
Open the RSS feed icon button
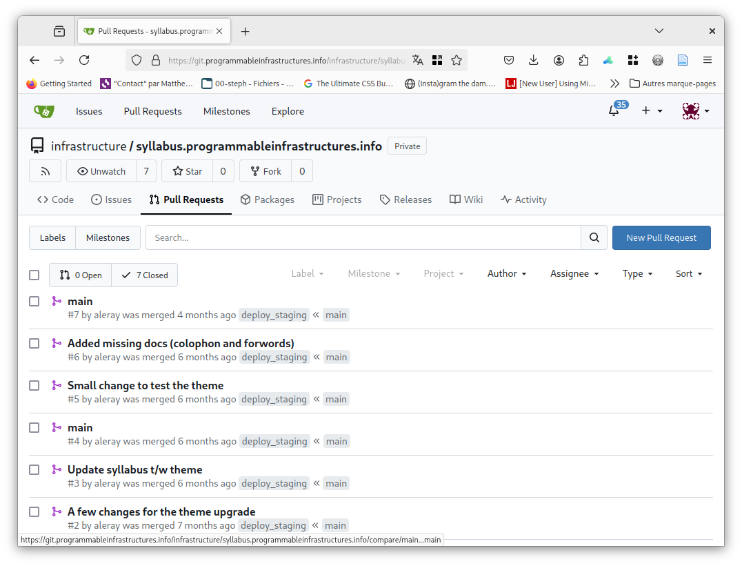46,171
